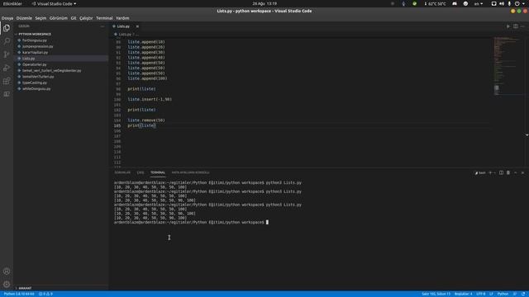The image size is (529, 297).
Task: Open the Görünüm menu
Action: pos(59,18)
